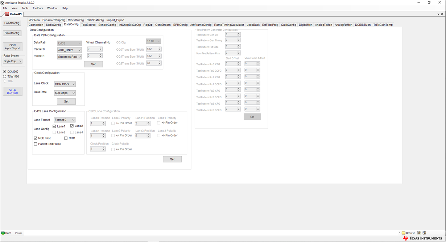The height and width of the screenshot is (242, 446).
Task: Click Set in Data Path Configuration
Action: (x=93, y=64)
